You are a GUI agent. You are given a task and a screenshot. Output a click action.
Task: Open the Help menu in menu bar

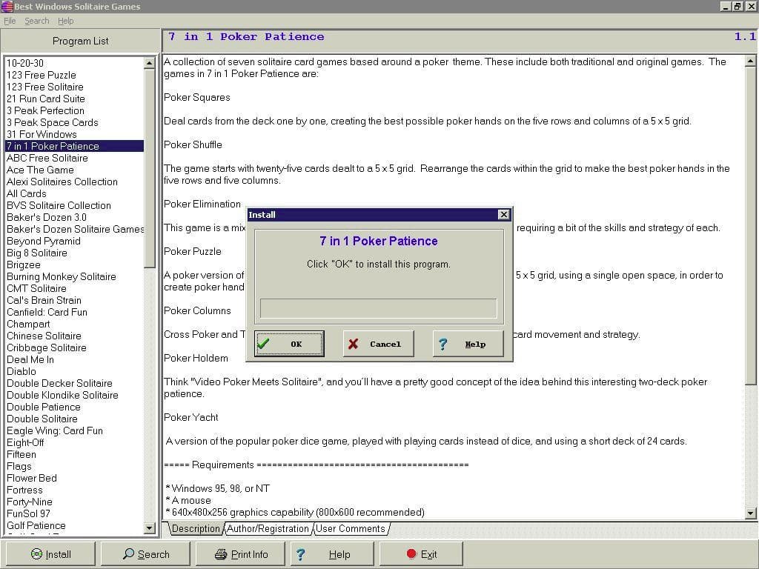coord(65,21)
